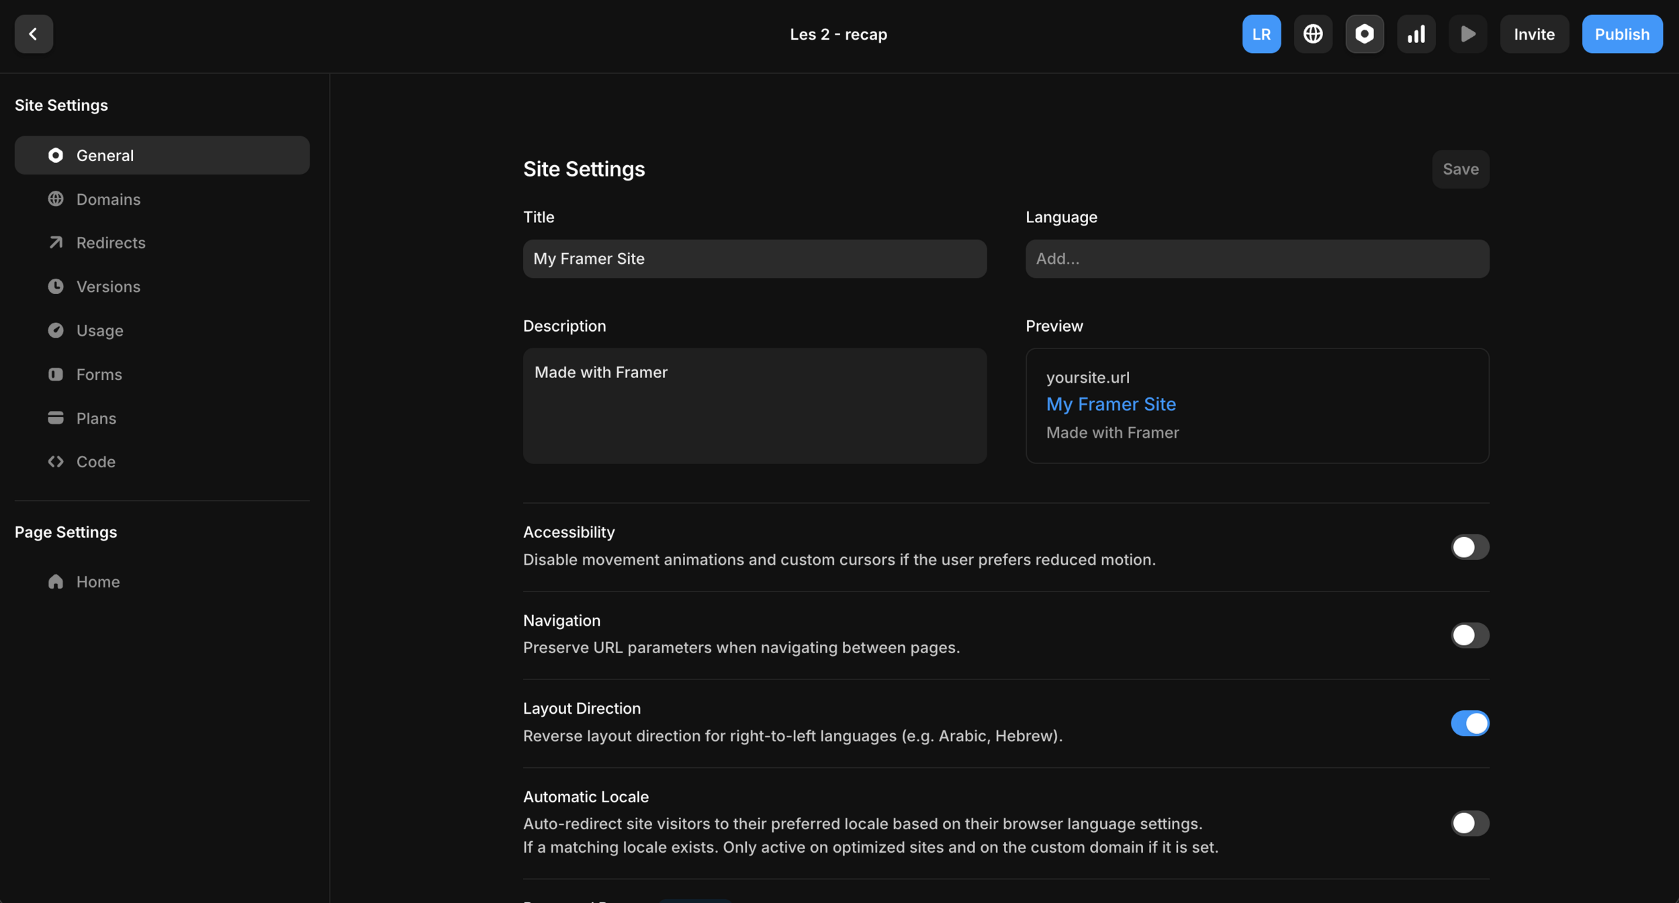Click the Language Add field
Image resolution: width=1679 pixels, height=903 pixels.
coord(1257,258)
